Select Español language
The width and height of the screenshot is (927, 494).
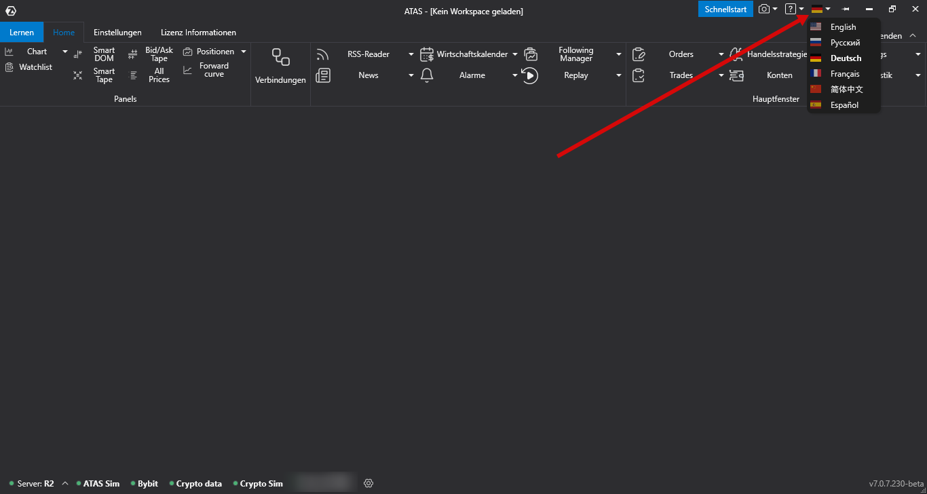pos(844,105)
